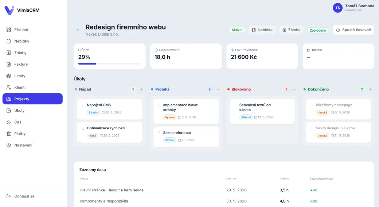Viewport: 379px width, 207px height.
Task: Click the Datum column header
Action: pyautogui.click(x=231, y=179)
